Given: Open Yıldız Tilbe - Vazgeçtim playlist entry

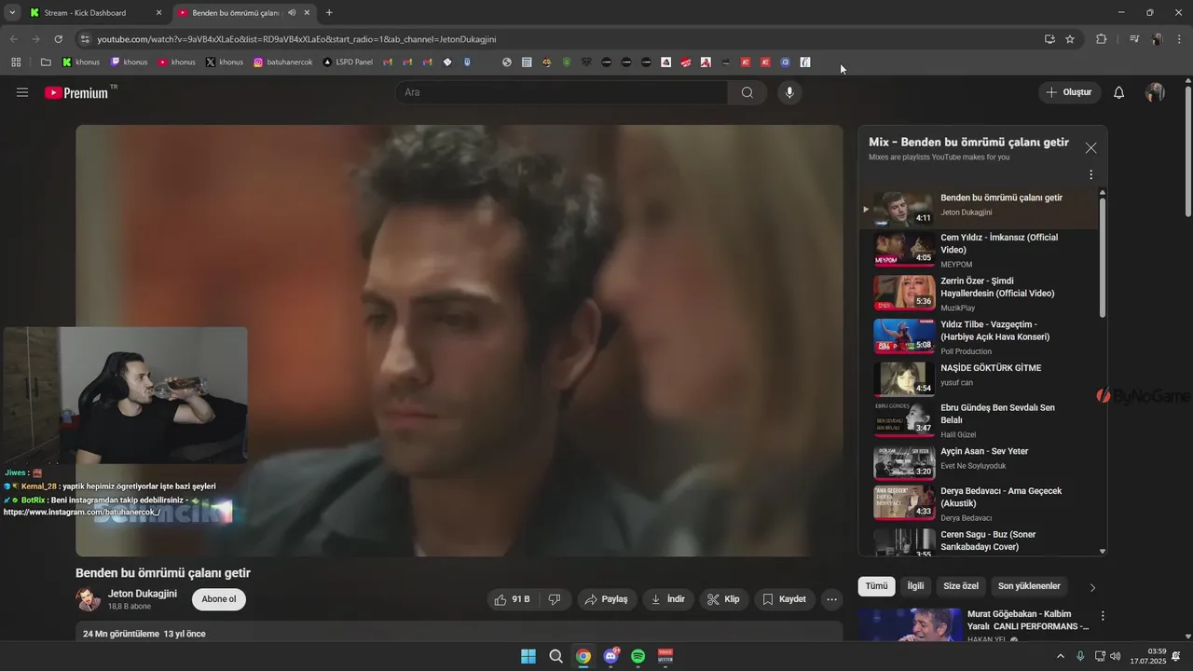Looking at the screenshot, I should [x=979, y=336].
